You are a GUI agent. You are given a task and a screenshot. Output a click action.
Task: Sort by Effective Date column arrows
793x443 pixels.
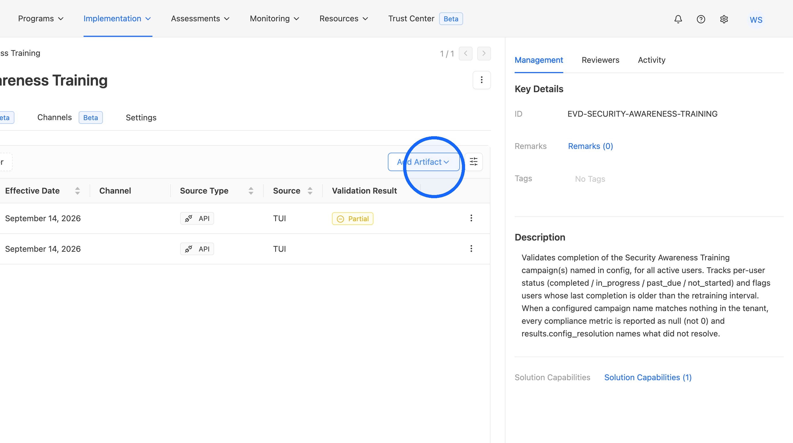[x=77, y=191]
